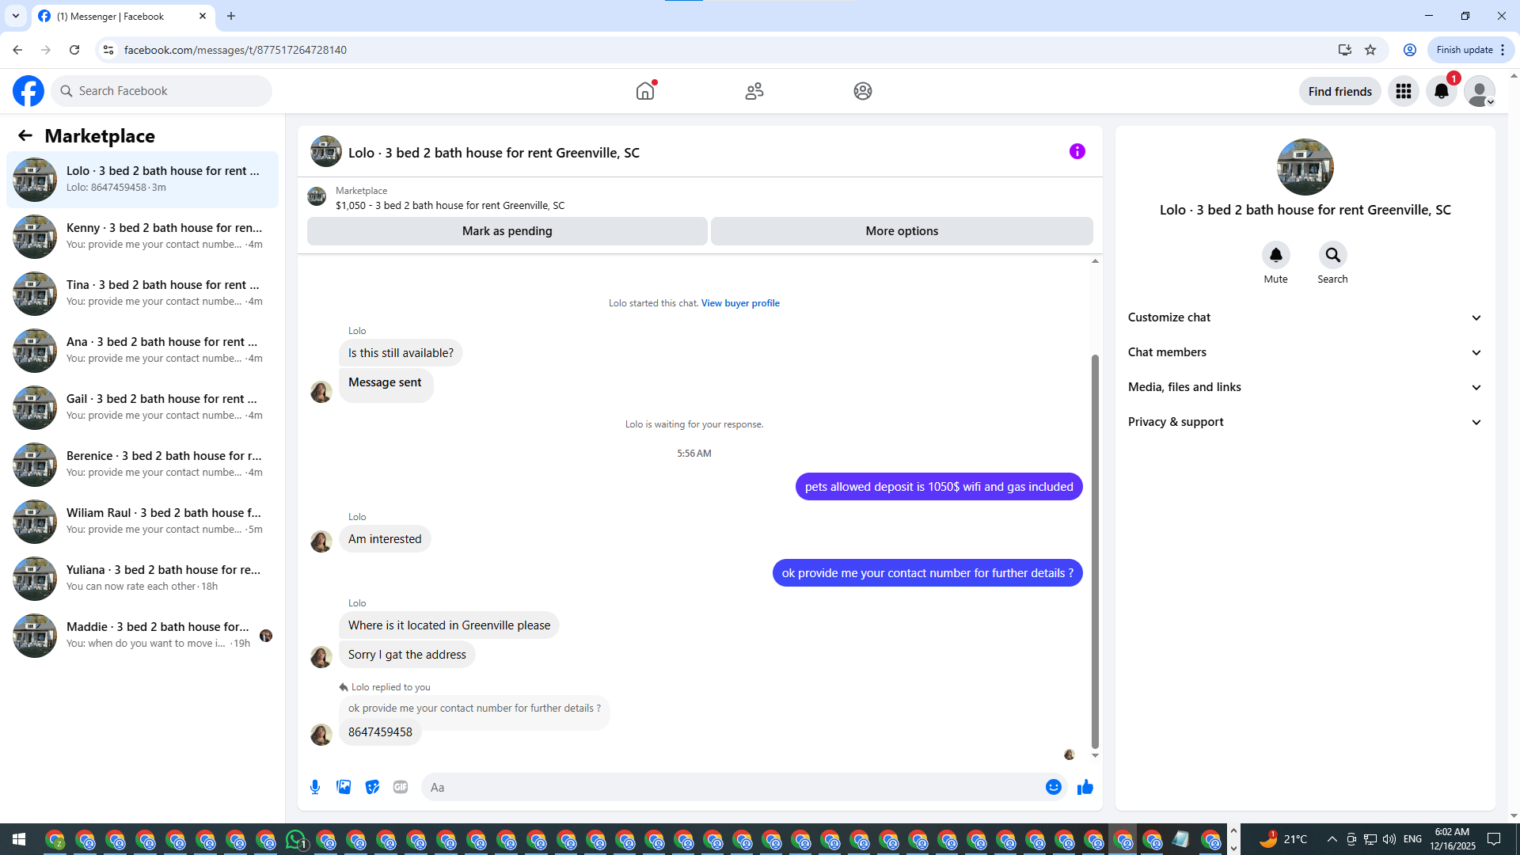Open the Tina conversation in the list
Image resolution: width=1520 pixels, height=855 pixels.
pyautogui.click(x=142, y=294)
